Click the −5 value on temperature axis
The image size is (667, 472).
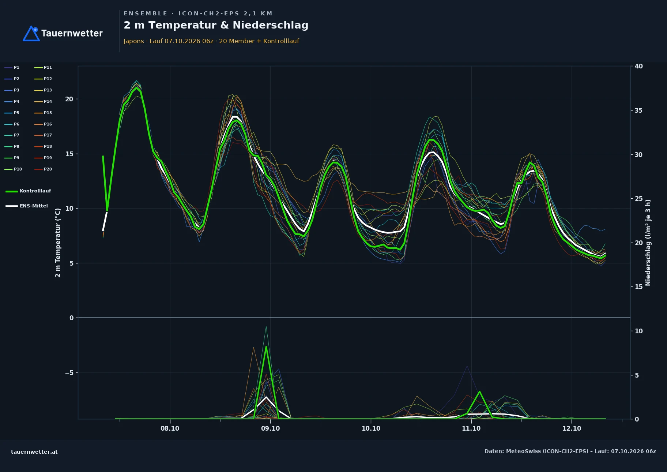[69, 373]
